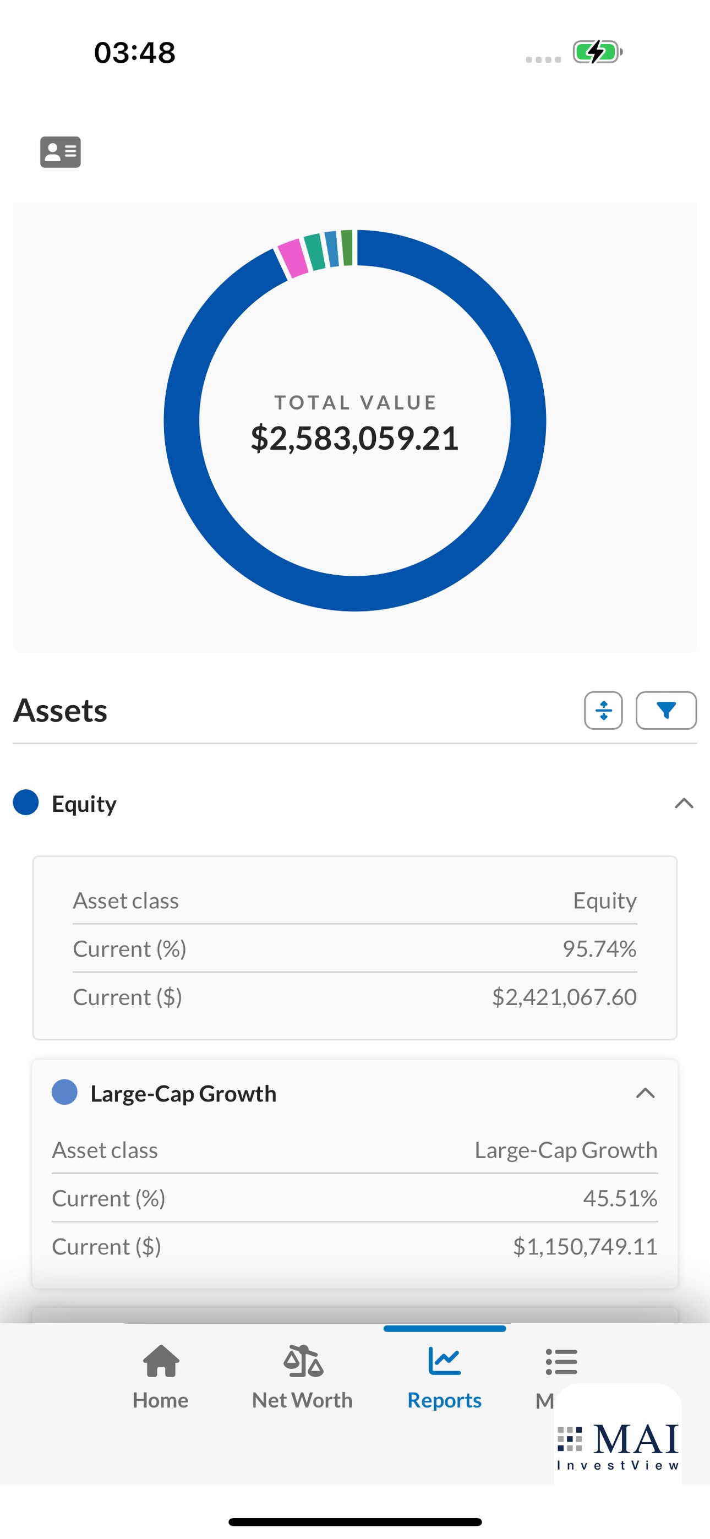This screenshot has height=1539, width=710.
Task: Tap the status bar clock 03:48
Action: pos(135,53)
